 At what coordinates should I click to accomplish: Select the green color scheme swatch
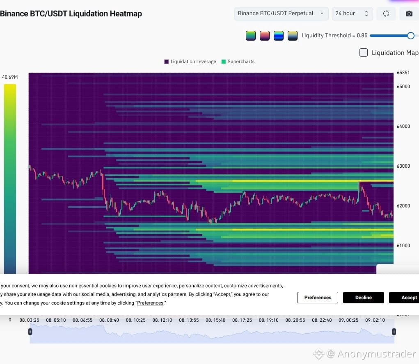coord(251,36)
